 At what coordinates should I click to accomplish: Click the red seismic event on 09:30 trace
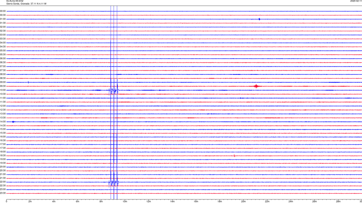[256, 86]
